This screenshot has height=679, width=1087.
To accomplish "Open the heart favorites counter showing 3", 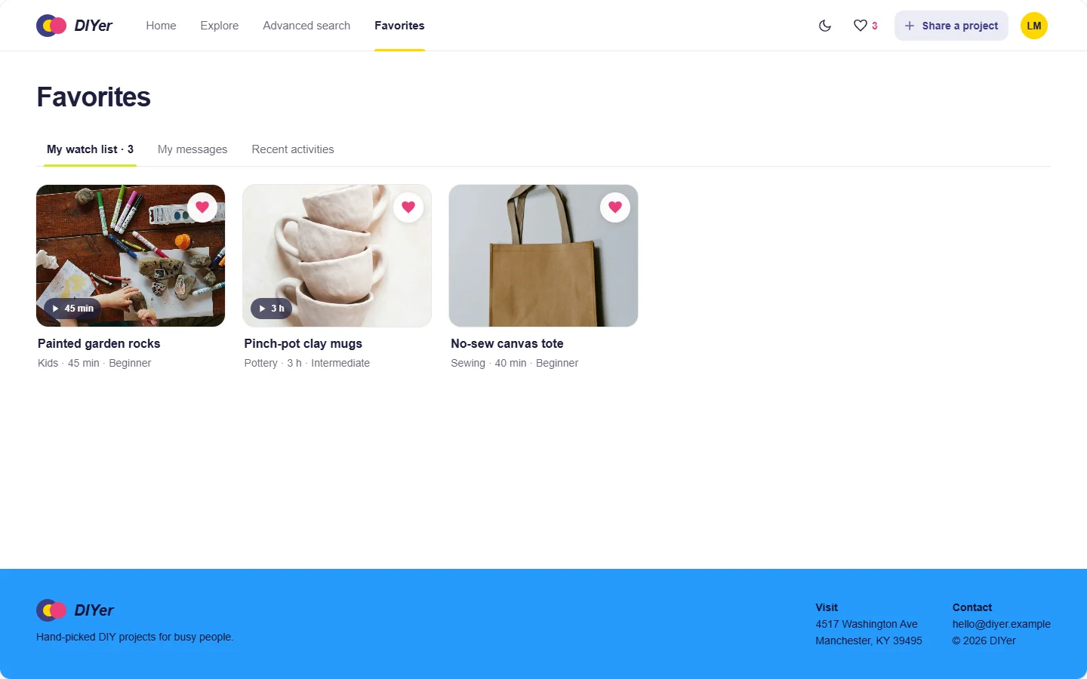I will tap(865, 26).
